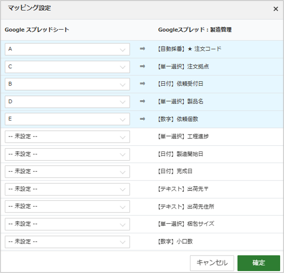
Task: Open the dropdown for 製品名 showing D
Action: (x=67, y=102)
